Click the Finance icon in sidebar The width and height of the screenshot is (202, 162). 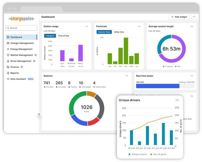[8, 67]
